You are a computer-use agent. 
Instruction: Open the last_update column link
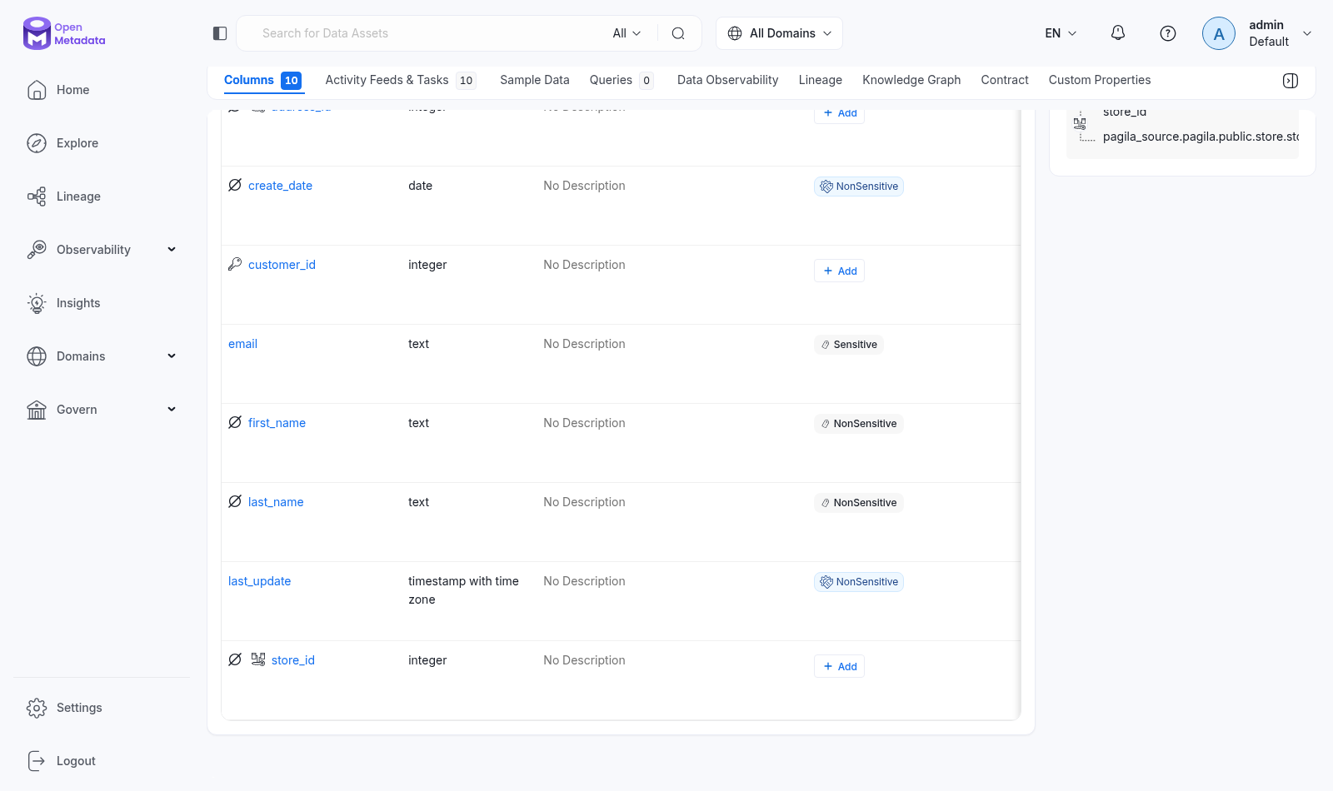coord(259,581)
